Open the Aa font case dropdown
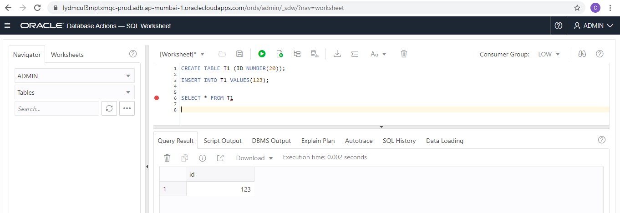 pos(378,54)
